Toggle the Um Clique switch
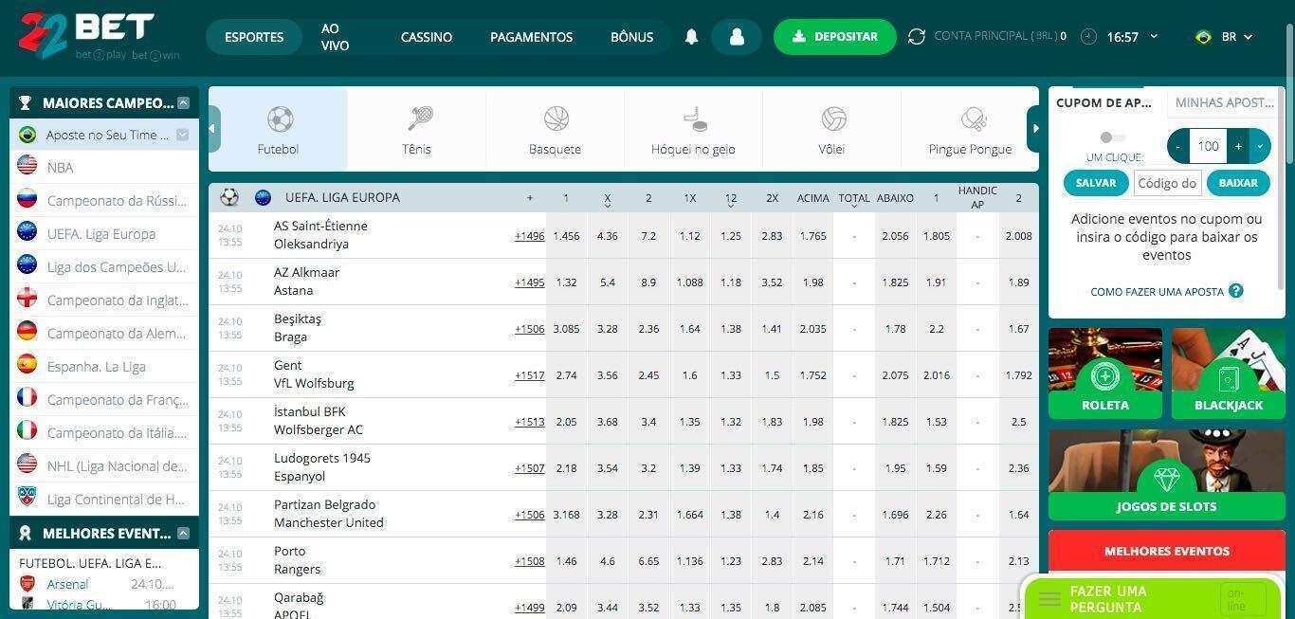 (x=1113, y=138)
